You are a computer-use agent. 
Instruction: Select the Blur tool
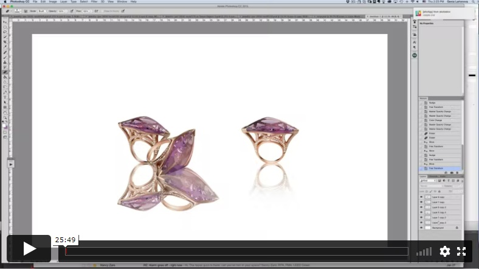[5, 82]
